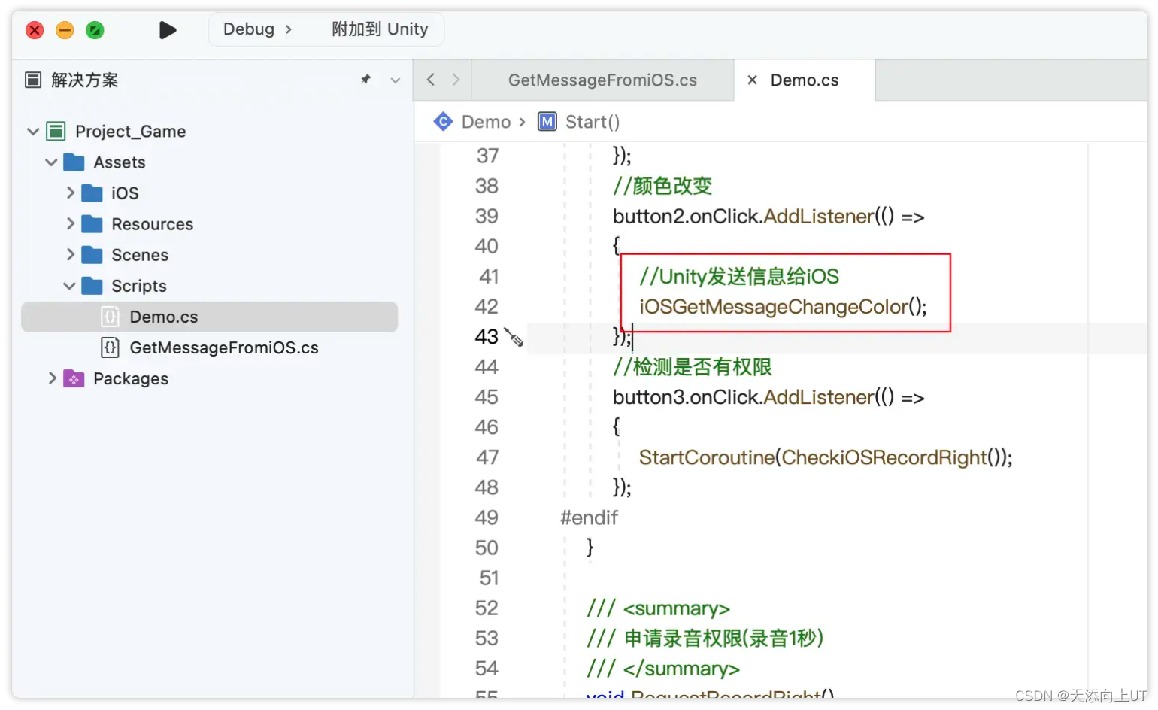Expand the Scenes folder
Screen dimensions: 1158x710
70,254
